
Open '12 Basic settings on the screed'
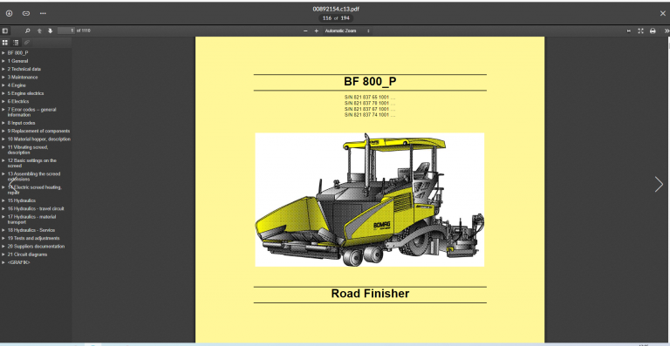pyautogui.click(x=31, y=163)
